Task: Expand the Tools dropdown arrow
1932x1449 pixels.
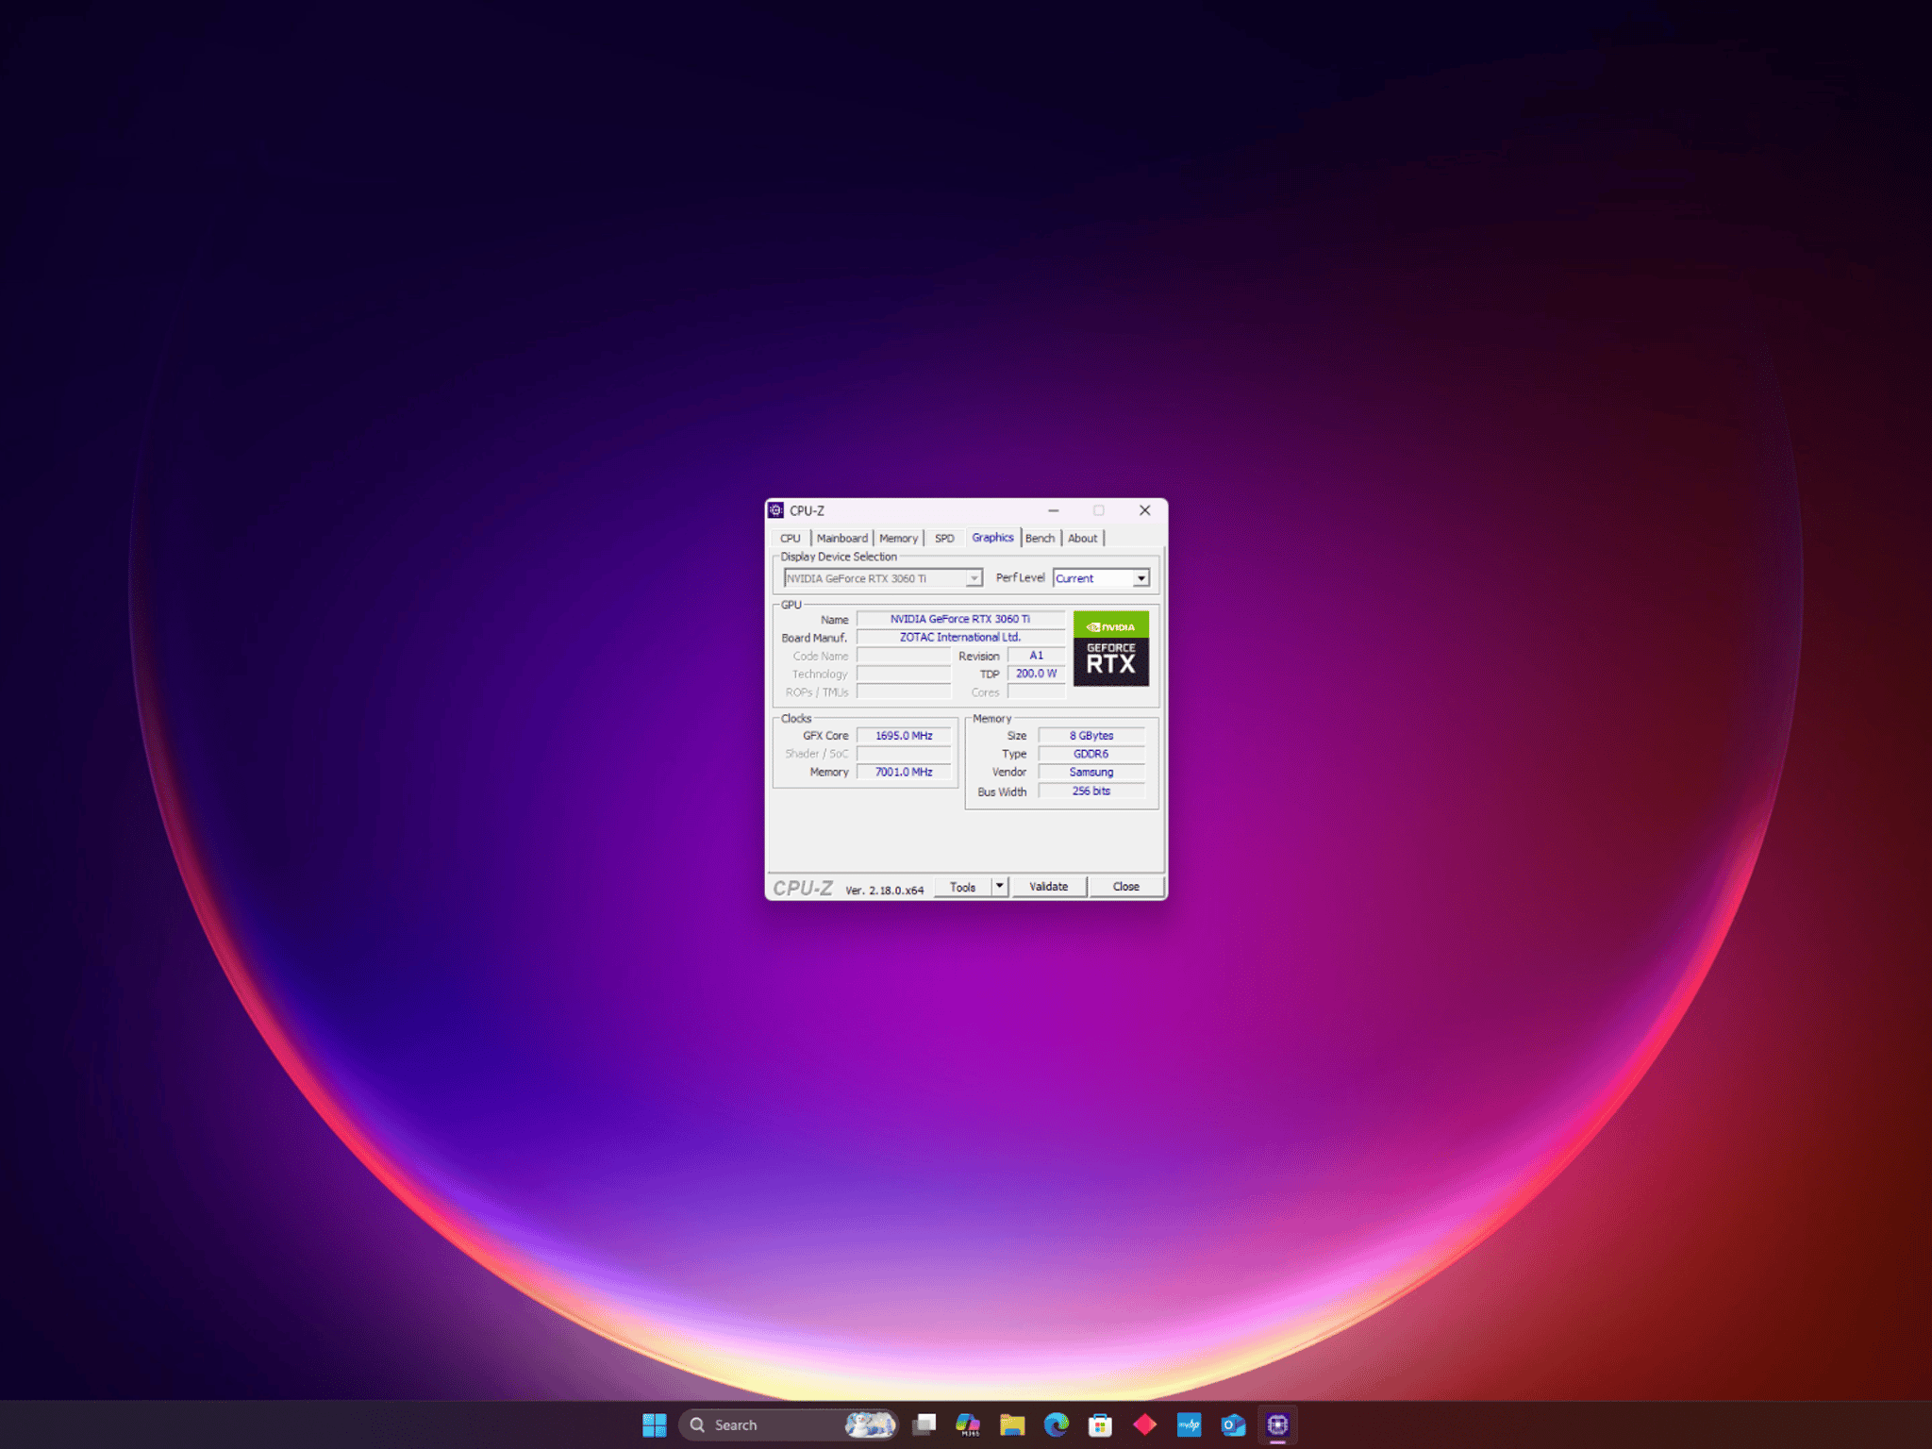Action: pos(1000,887)
